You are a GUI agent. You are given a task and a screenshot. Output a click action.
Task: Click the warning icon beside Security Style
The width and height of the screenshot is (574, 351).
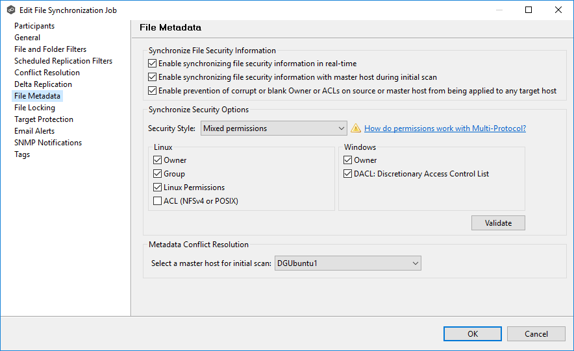356,128
